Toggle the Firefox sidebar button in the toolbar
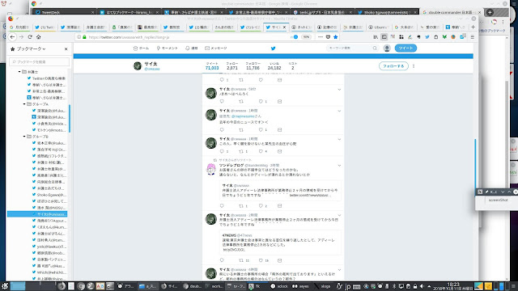Screen dimensions: 518x291 384,37
